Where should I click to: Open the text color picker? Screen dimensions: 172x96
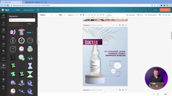pos(77,15)
